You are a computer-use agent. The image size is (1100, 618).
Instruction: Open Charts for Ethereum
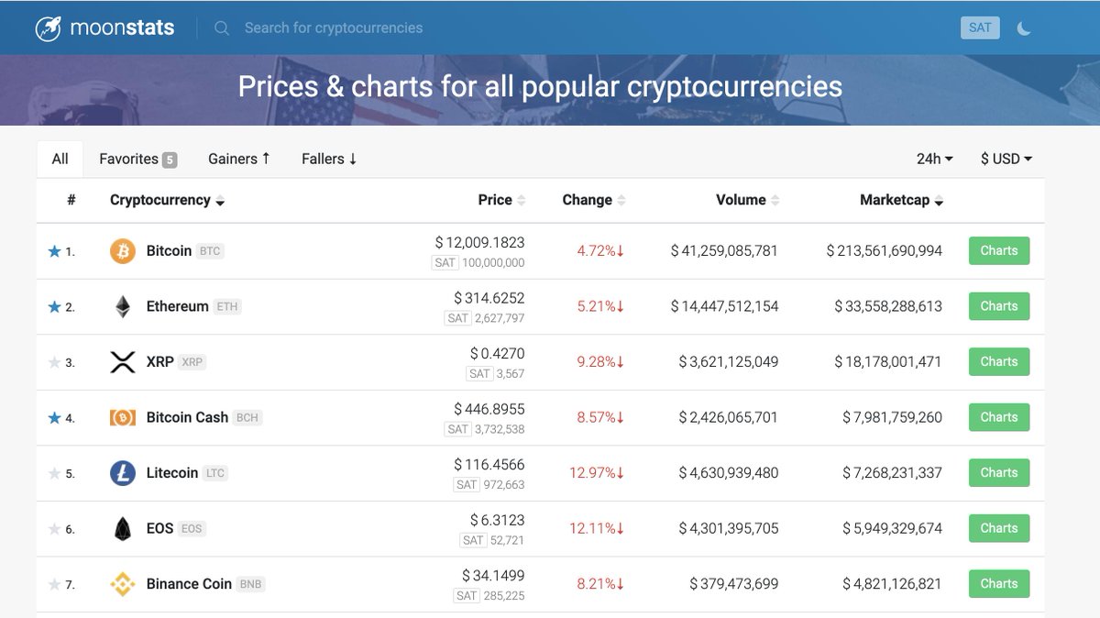tap(999, 306)
